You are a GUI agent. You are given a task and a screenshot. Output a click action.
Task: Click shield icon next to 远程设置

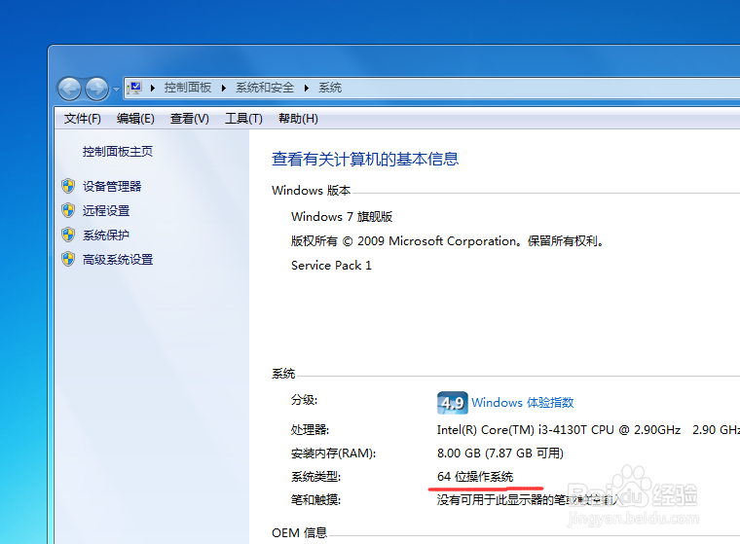tap(68, 210)
